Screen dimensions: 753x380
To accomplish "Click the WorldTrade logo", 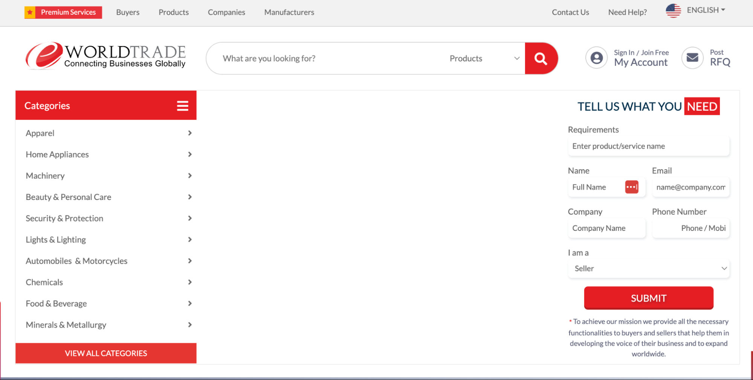I will [105, 56].
